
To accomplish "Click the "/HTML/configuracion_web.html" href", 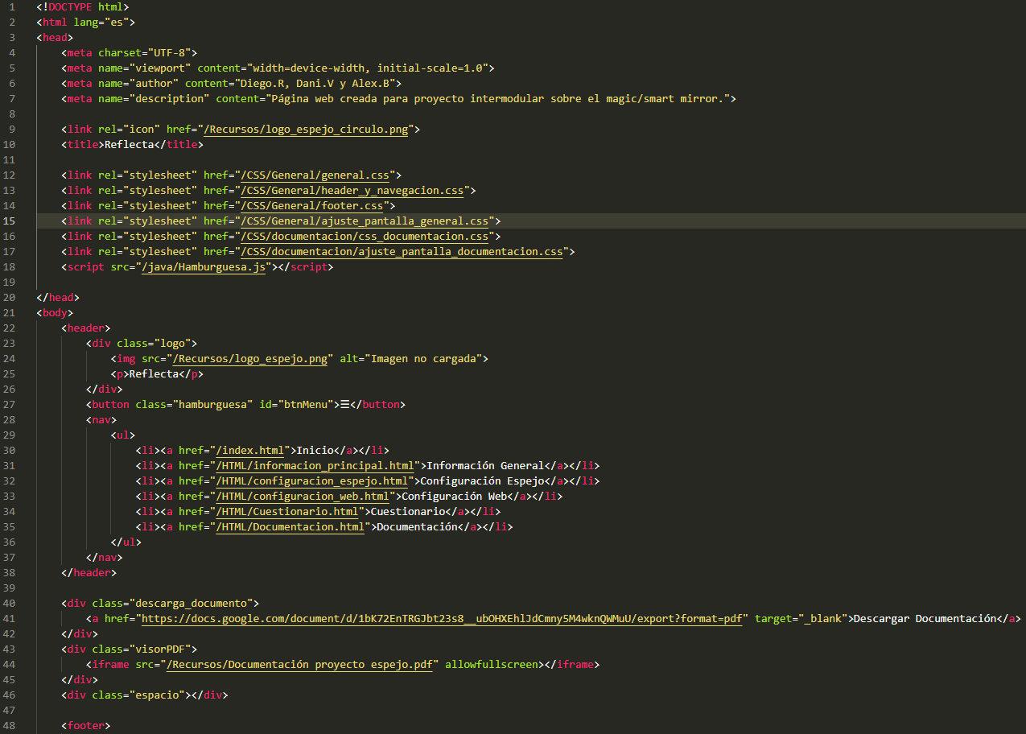I will [303, 496].
